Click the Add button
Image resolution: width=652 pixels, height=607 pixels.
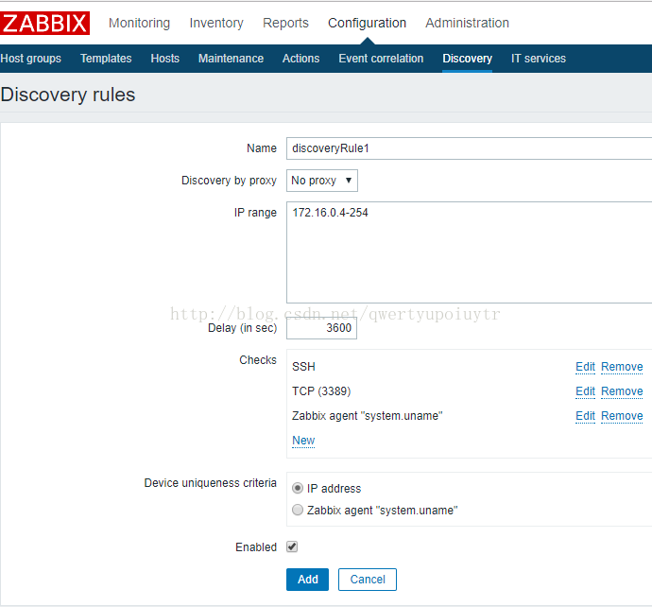(307, 580)
